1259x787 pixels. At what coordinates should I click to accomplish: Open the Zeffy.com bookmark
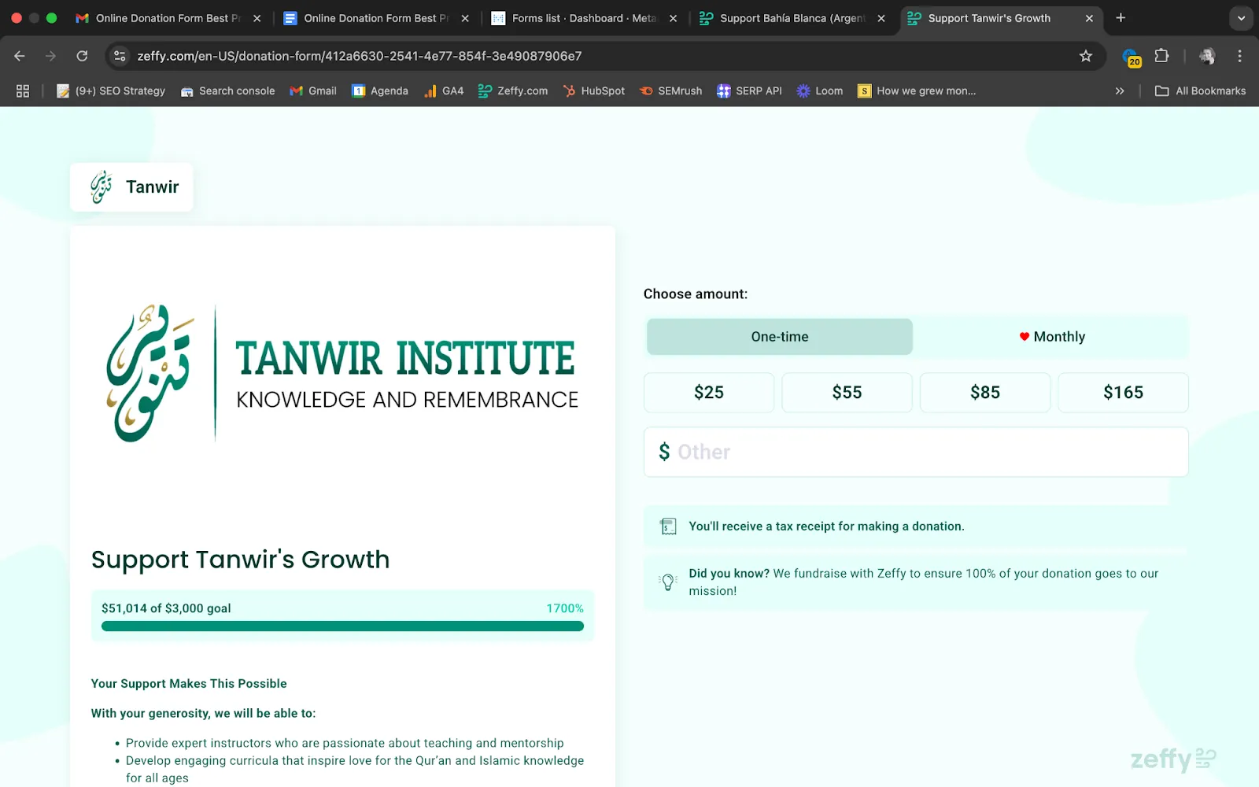[513, 91]
